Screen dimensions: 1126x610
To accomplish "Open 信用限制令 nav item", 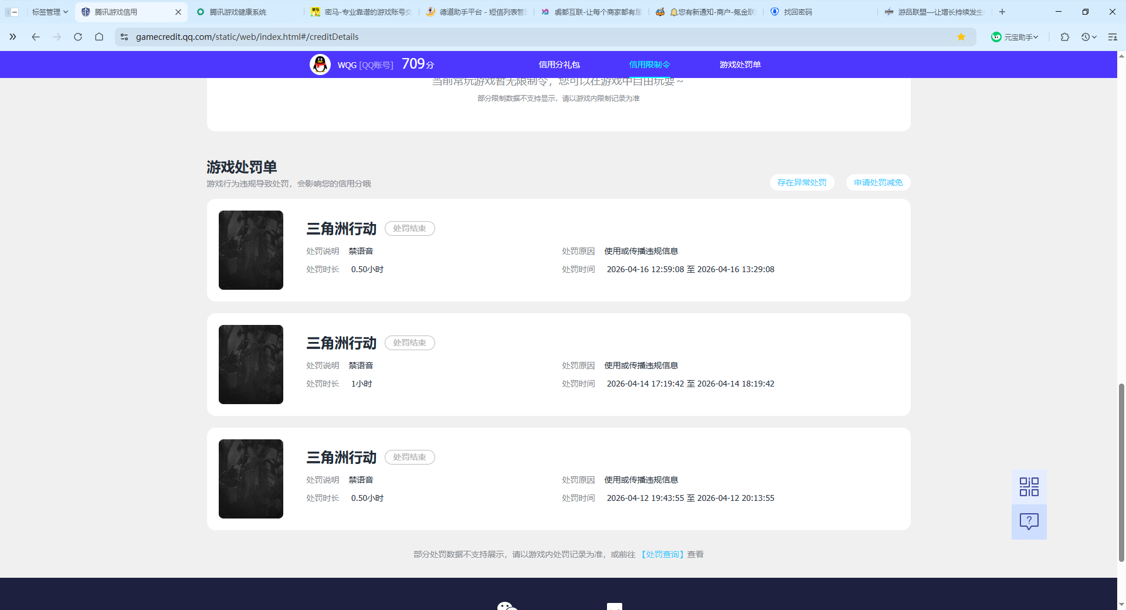I will (x=650, y=65).
